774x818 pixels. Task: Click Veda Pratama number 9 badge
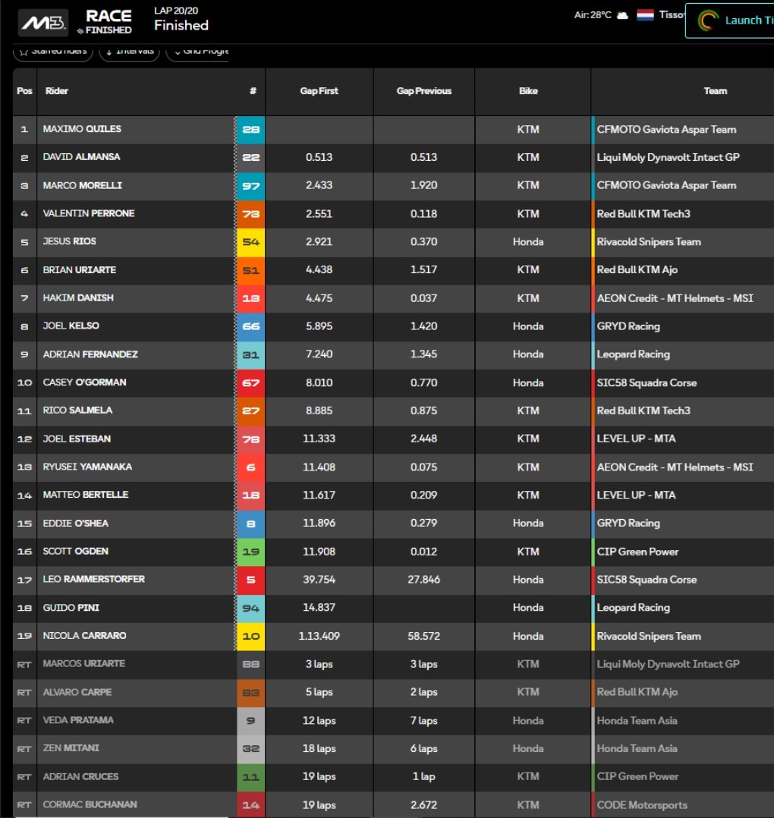click(x=251, y=721)
